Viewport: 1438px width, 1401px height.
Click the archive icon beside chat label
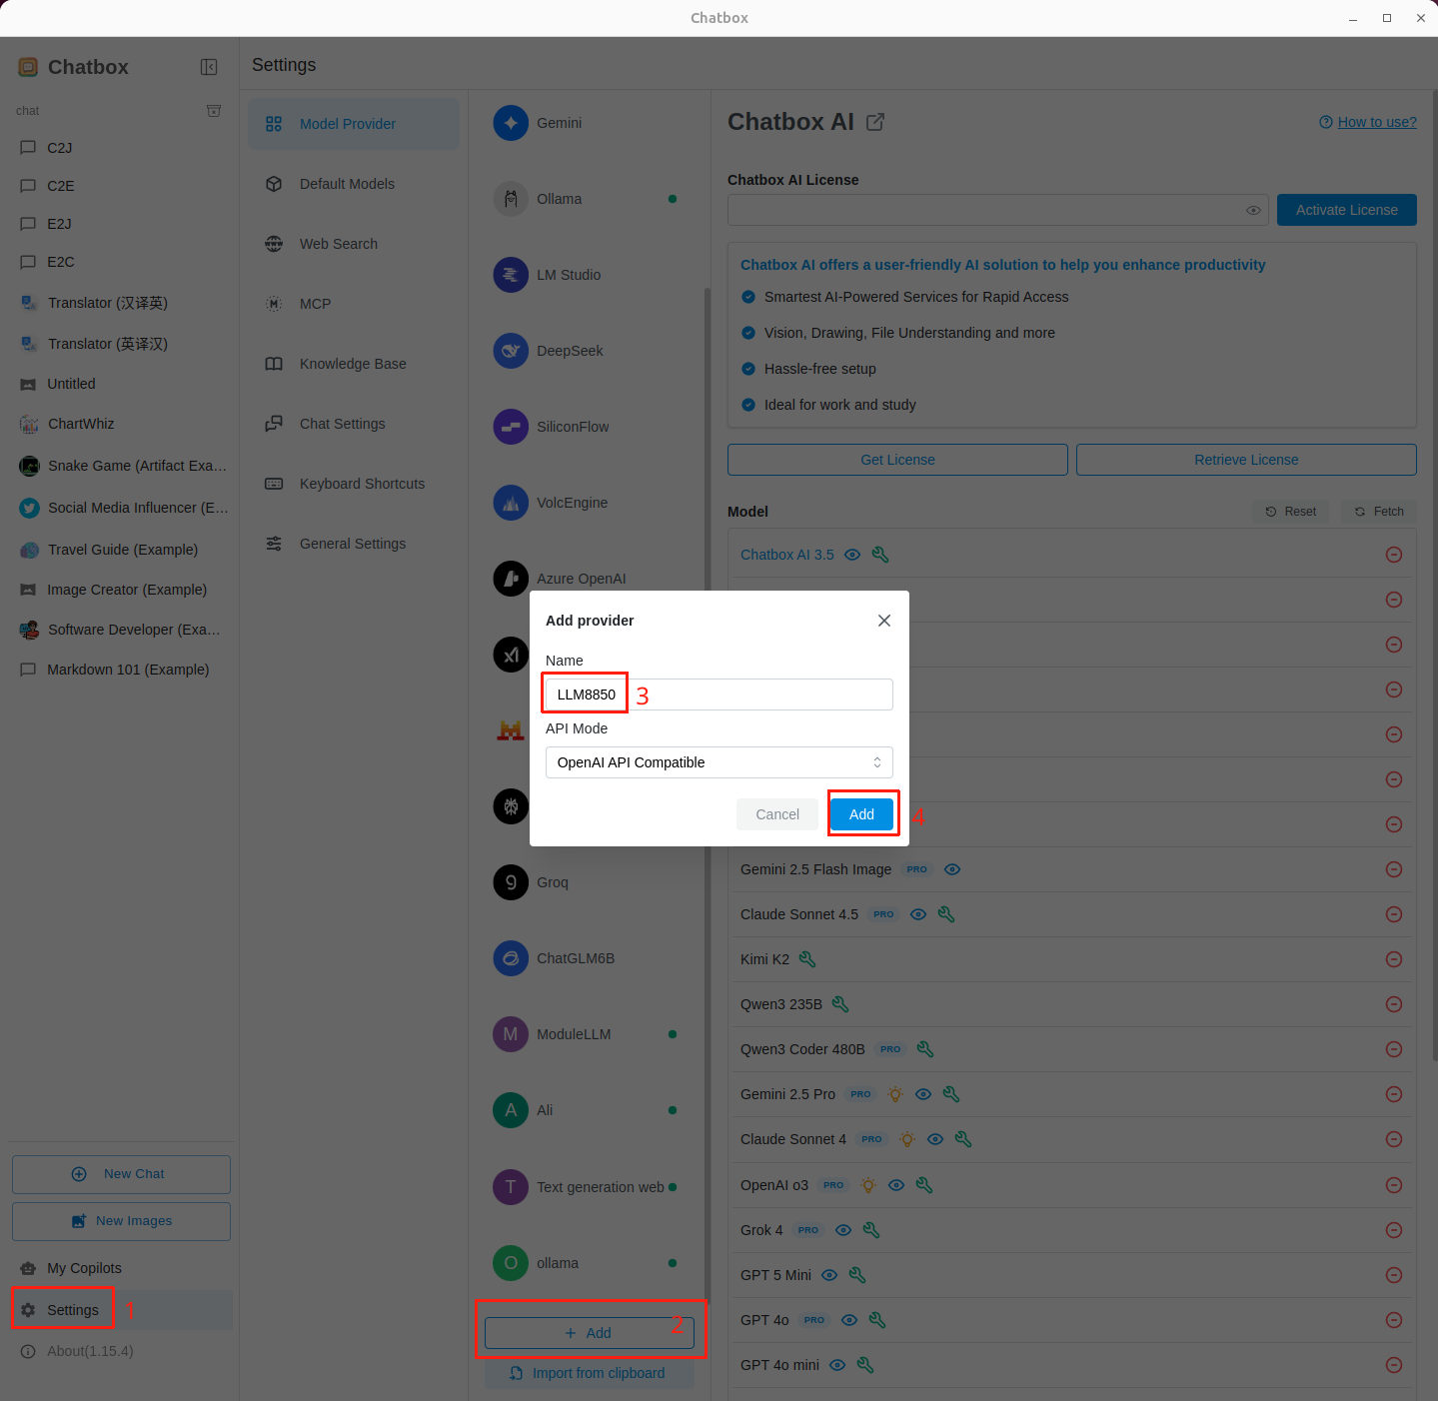213,111
